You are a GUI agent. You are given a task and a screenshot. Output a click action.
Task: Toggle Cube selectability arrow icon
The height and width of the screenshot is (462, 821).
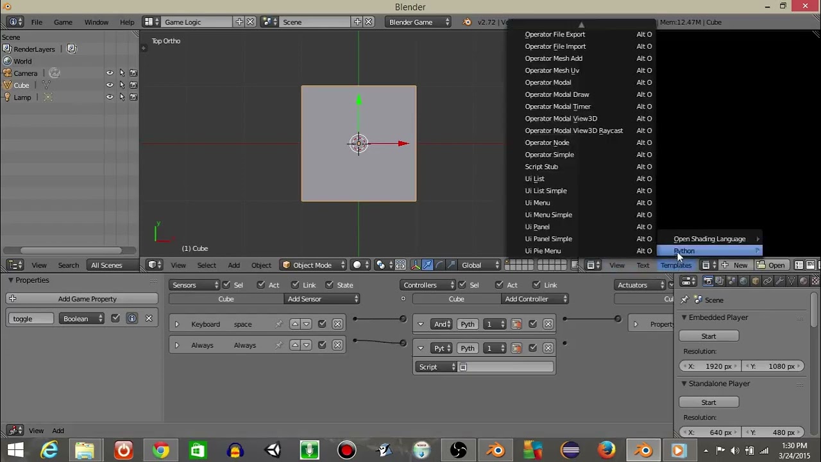122,85
